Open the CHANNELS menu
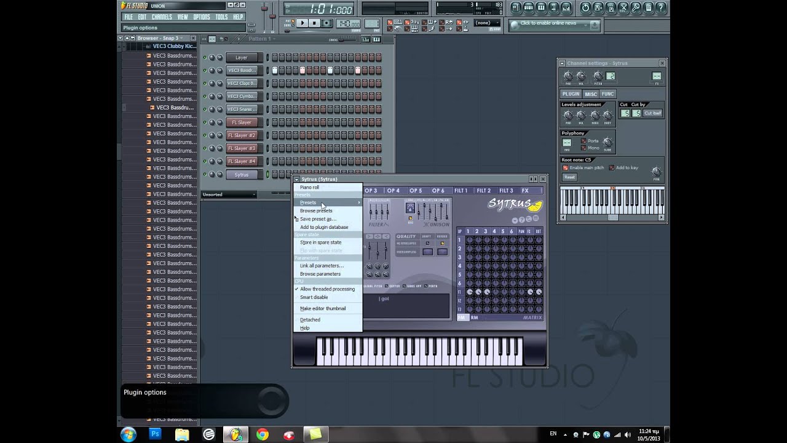This screenshot has height=443, width=787. pos(162,17)
